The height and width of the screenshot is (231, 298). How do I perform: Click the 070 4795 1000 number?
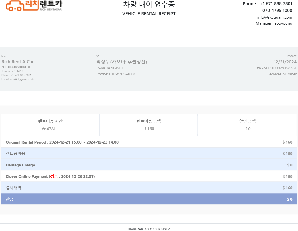point(277,10)
